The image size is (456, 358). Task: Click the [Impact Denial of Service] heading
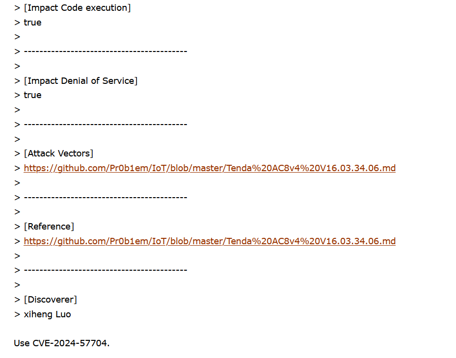coord(80,81)
